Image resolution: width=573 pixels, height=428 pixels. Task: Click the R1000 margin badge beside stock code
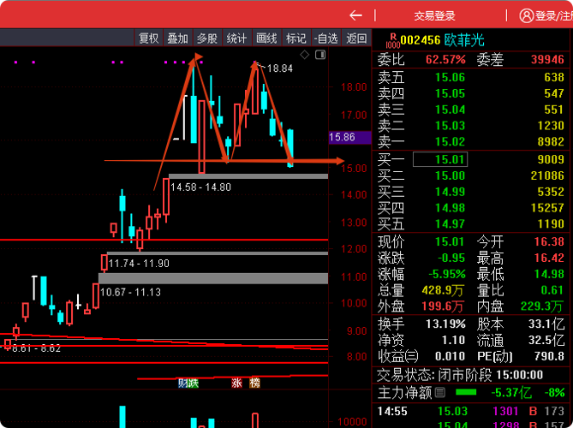click(392, 40)
